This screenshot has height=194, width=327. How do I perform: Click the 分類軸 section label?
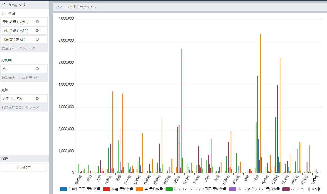point(6,60)
